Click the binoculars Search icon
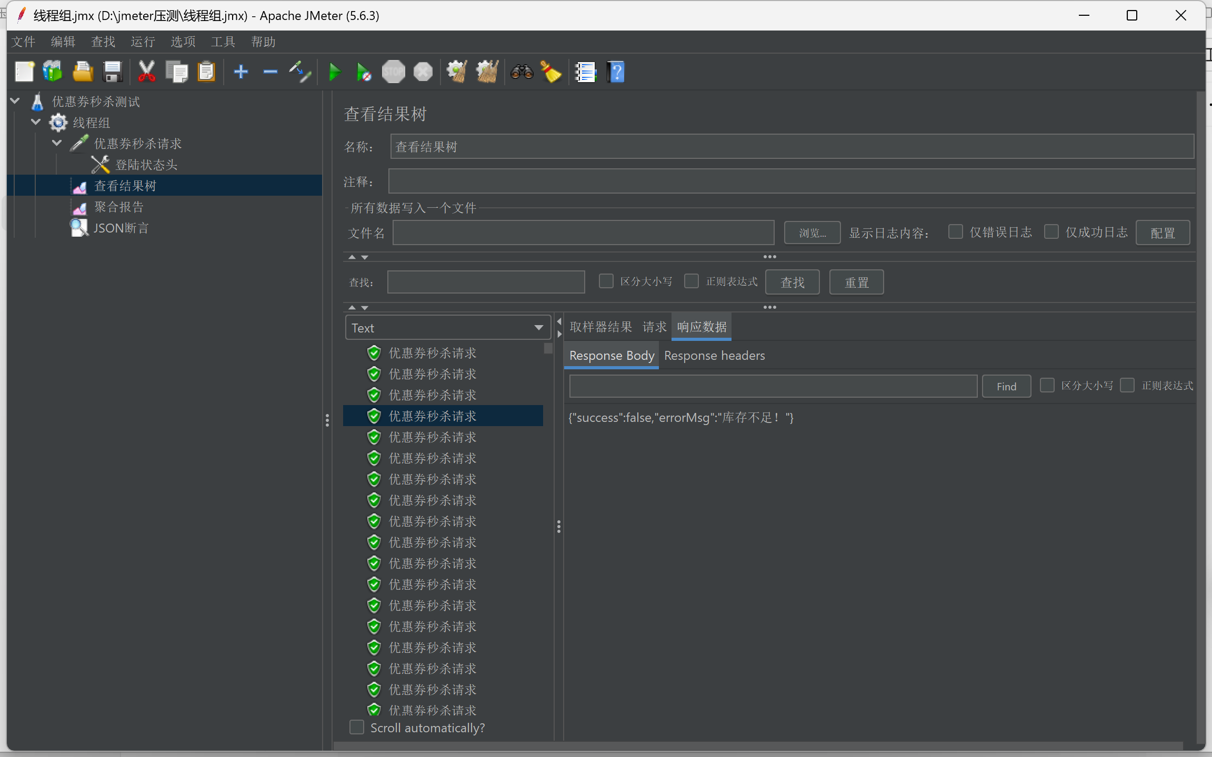Image resolution: width=1212 pixels, height=757 pixels. tap(522, 72)
